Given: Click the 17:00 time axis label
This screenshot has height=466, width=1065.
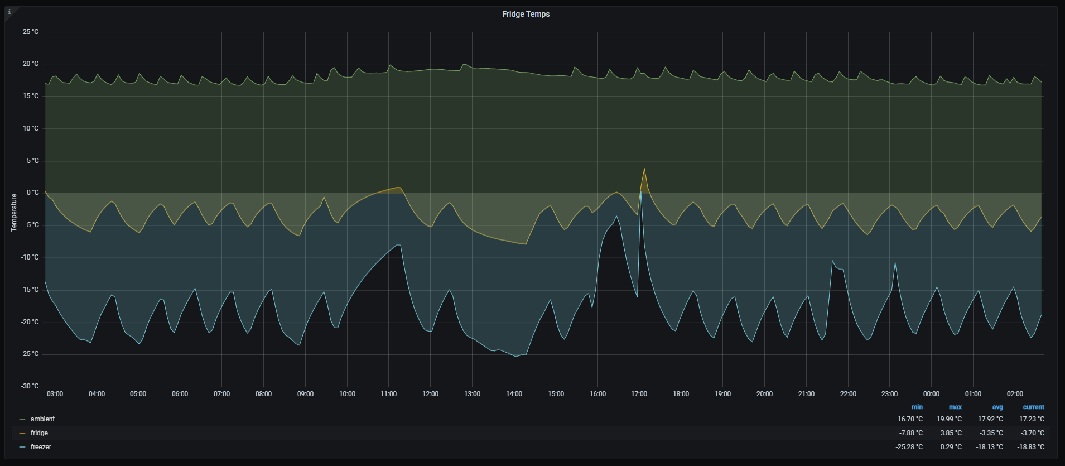Looking at the screenshot, I should (639, 394).
